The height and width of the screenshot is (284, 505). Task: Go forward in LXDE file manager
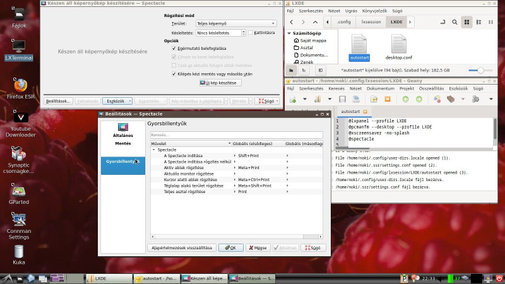[x=303, y=22]
